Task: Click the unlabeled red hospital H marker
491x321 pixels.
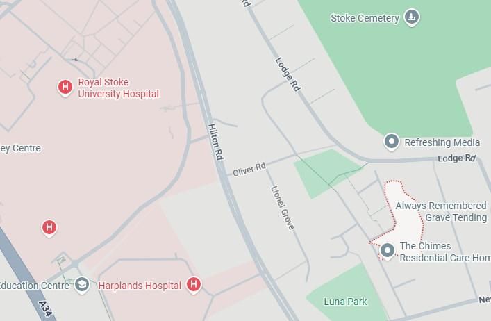Action: (x=49, y=228)
